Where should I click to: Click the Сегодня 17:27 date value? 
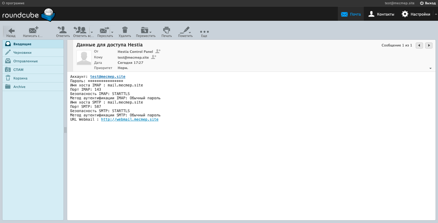tap(130, 63)
